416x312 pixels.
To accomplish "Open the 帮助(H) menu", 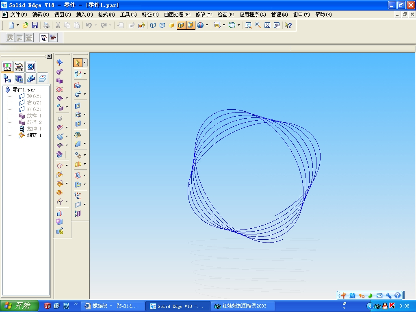I will click(323, 15).
